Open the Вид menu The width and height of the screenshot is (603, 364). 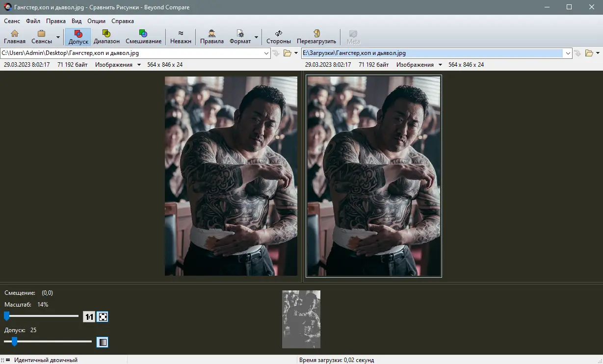(77, 21)
